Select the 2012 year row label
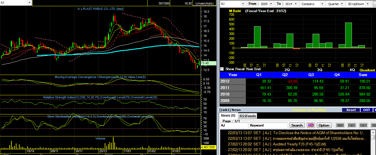The height and width of the screenshot is (155, 376). pyautogui.click(x=233, y=81)
